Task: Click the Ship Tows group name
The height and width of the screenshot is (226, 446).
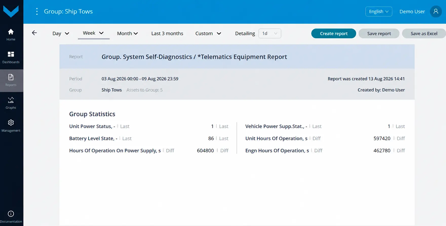Action: point(112,90)
